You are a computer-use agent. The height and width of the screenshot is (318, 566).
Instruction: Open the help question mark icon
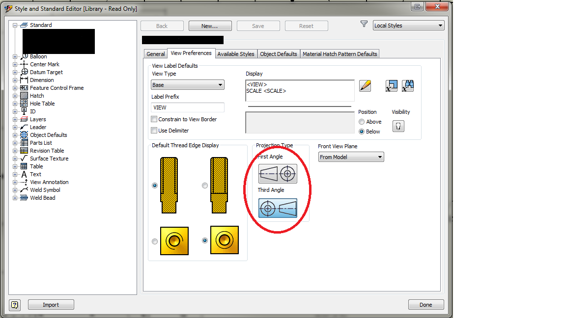[x=14, y=304]
